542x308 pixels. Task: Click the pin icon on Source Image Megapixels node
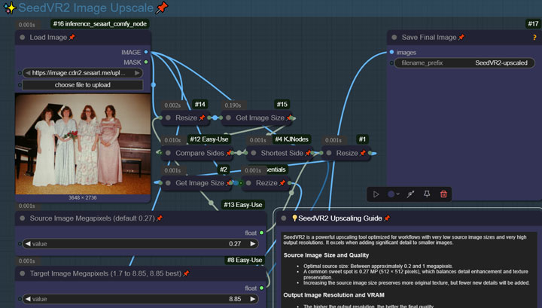pyautogui.click(x=160, y=218)
